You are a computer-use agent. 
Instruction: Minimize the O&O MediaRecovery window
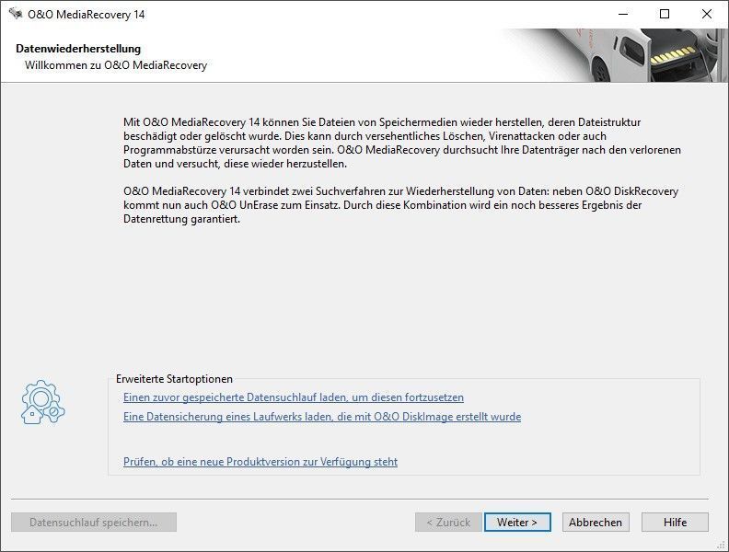click(x=621, y=14)
